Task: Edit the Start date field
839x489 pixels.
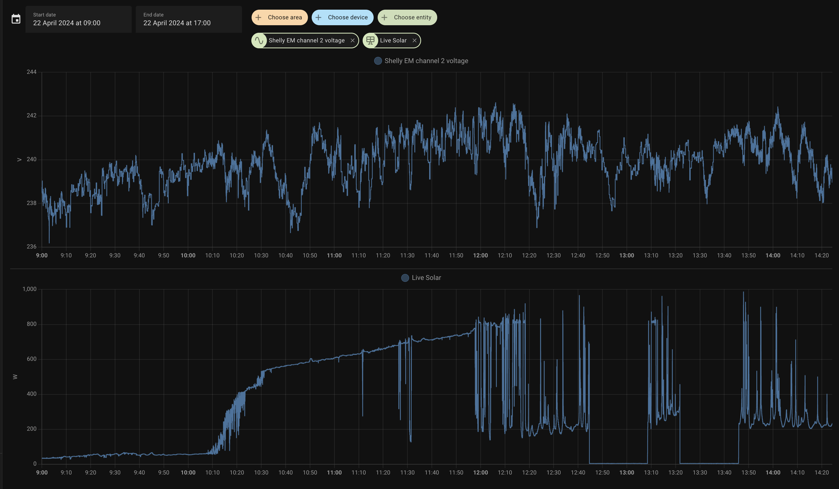Action: pos(78,19)
